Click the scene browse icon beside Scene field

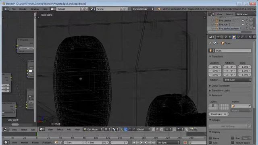pyautogui.click(x=93, y=9)
